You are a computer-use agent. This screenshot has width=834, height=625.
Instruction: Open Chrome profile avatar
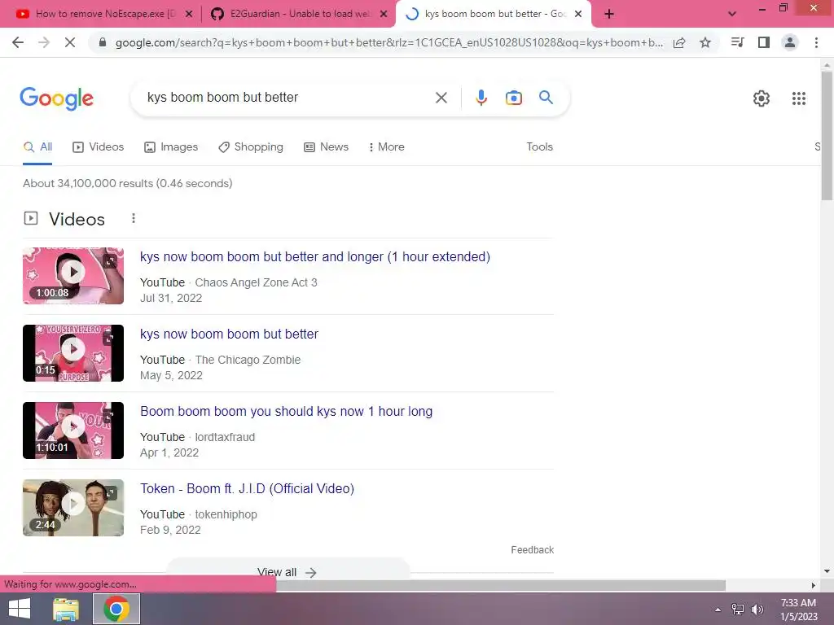coord(790,42)
